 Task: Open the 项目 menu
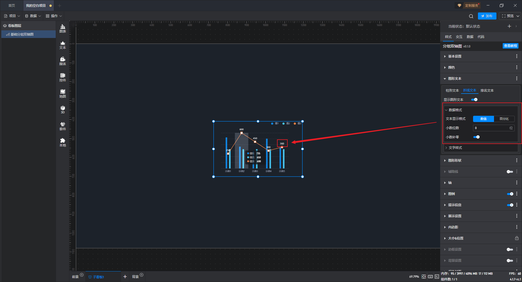tap(12, 16)
